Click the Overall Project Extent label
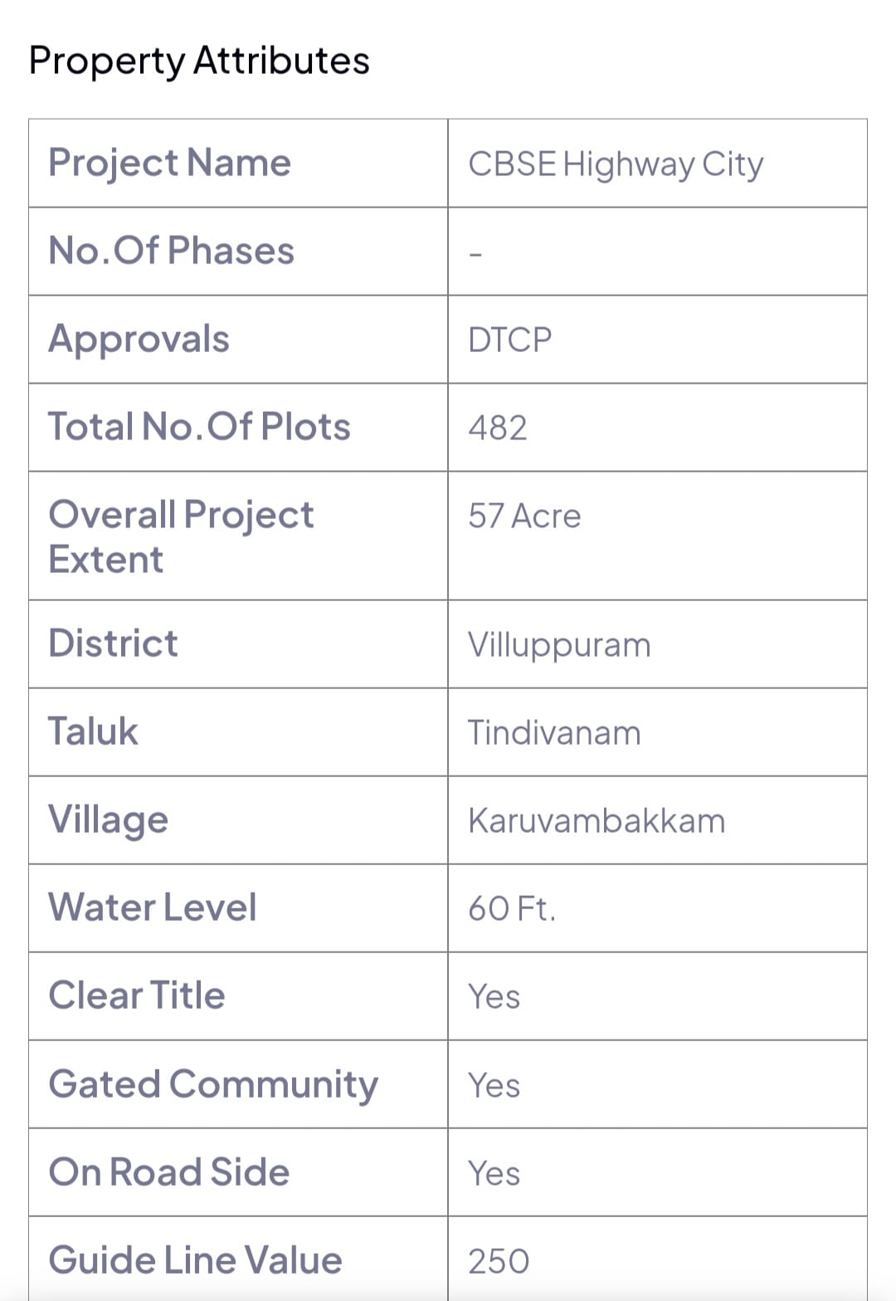 (181, 536)
